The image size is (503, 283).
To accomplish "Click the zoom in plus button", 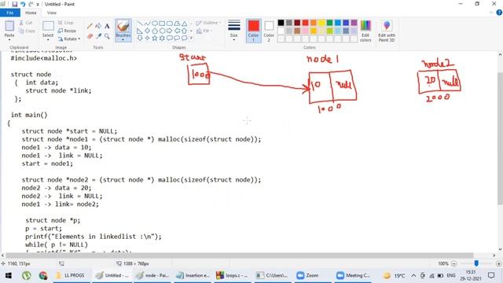I will tap(498, 263).
